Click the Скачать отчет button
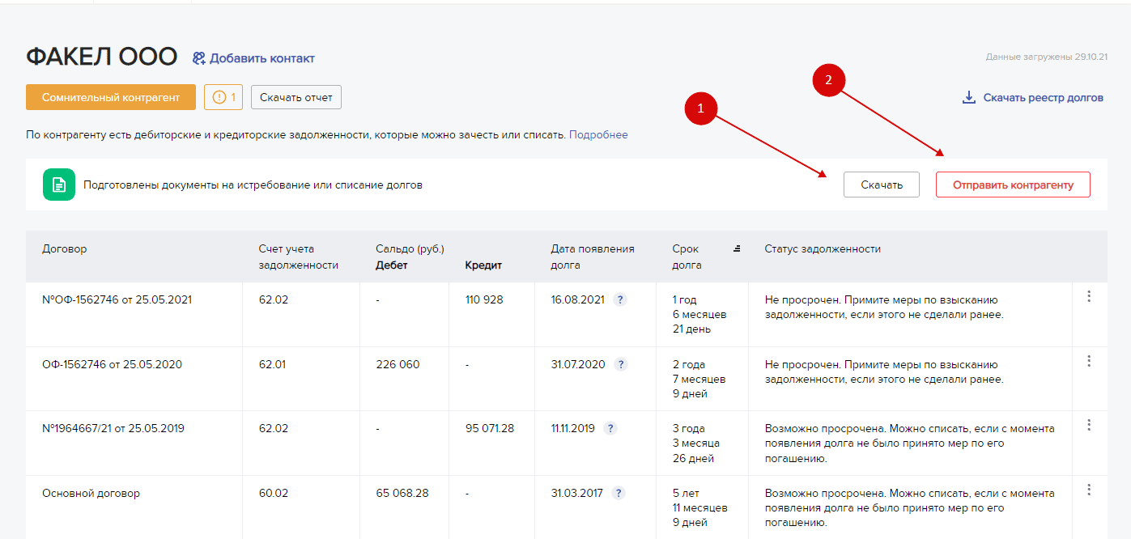Image resolution: width=1131 pixels, height=539 pixels. point(296,97)
